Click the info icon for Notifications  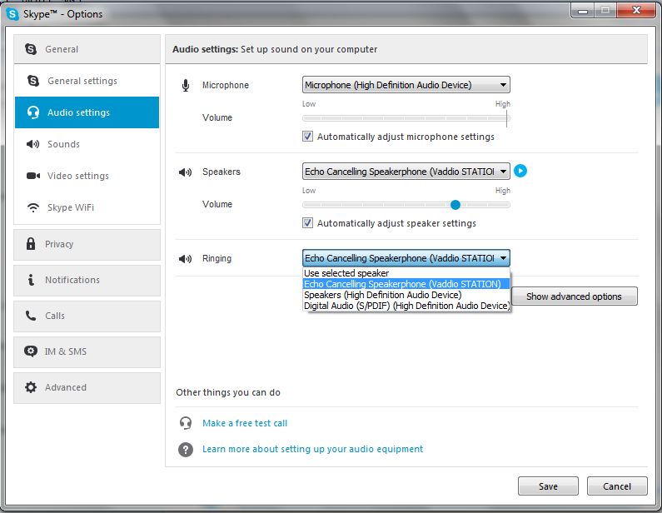31,280
